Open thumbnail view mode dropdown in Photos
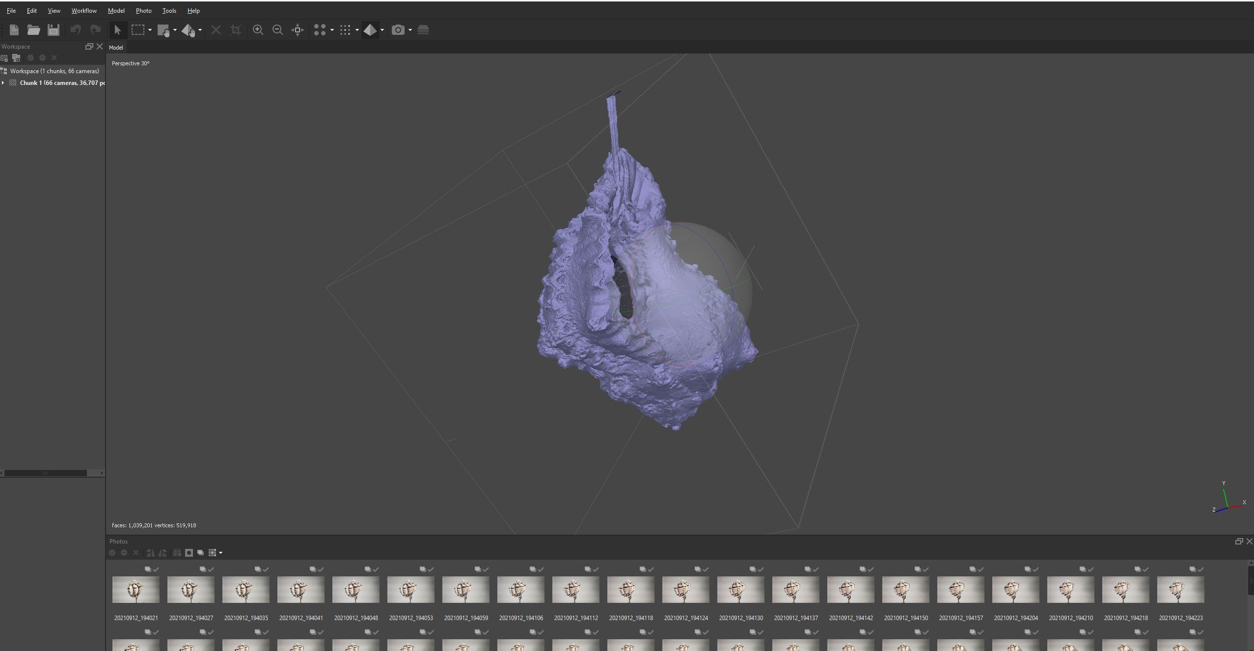This screenshot has height=651, width=1254. pyautogui.click(x=220, y=553)
